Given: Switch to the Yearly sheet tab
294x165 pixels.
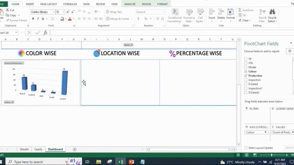Looking at the screenshot, I should pos(38,149).
